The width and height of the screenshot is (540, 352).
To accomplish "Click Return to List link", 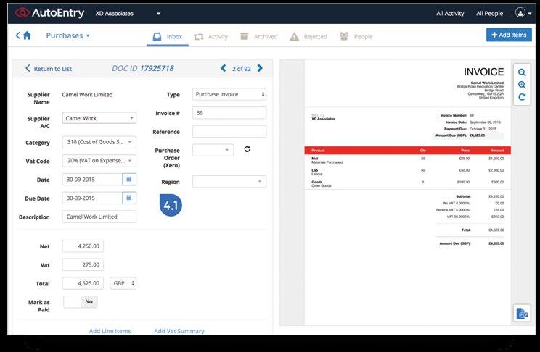I will pos(49,68).
